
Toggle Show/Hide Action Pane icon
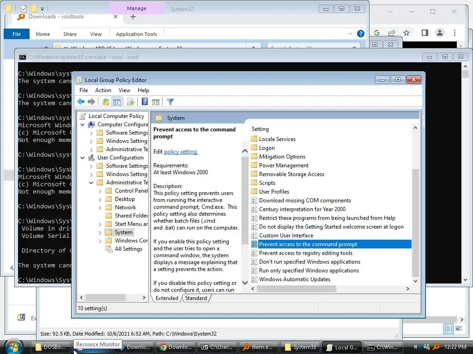click(156, 102)
